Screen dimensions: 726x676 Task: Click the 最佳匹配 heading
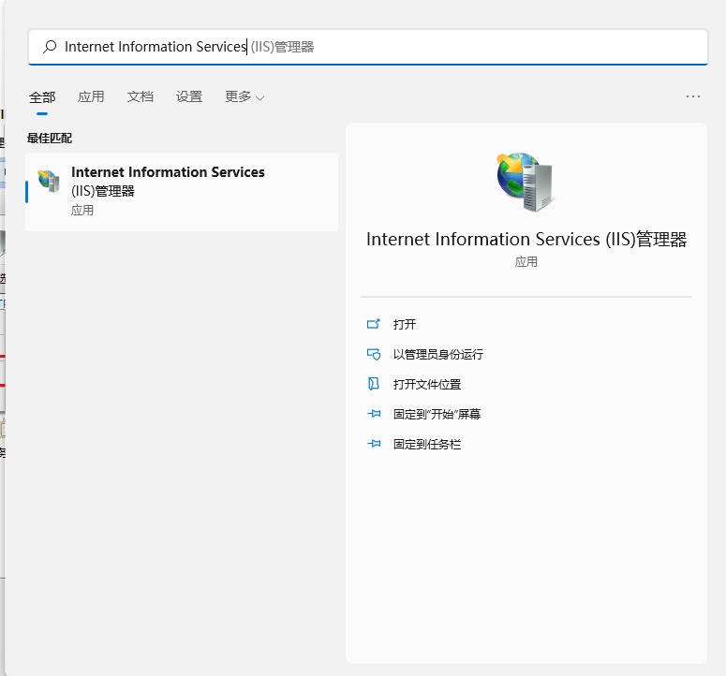tap(50, 139)
